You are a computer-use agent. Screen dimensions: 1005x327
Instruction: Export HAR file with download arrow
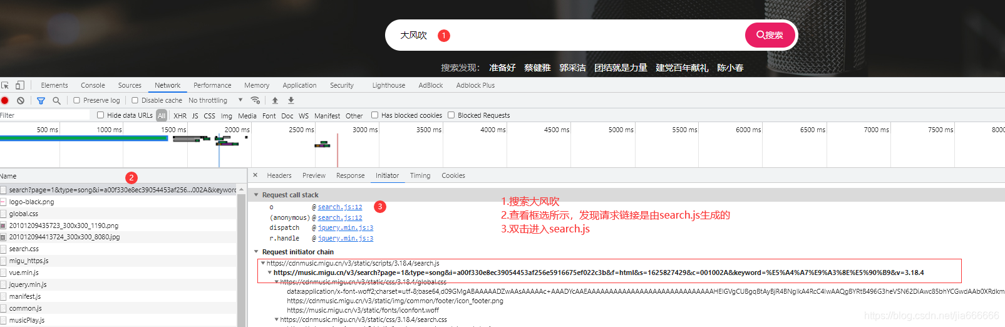[291, 100]
